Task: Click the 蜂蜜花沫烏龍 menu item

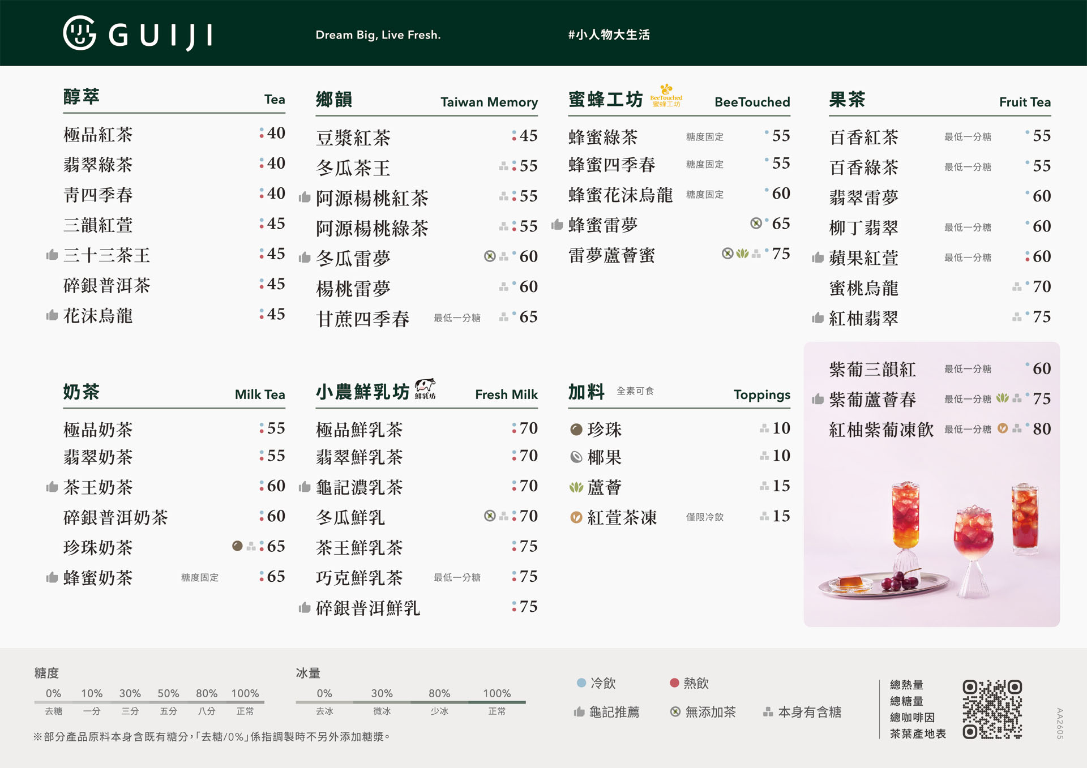Action: pos(620,195)
